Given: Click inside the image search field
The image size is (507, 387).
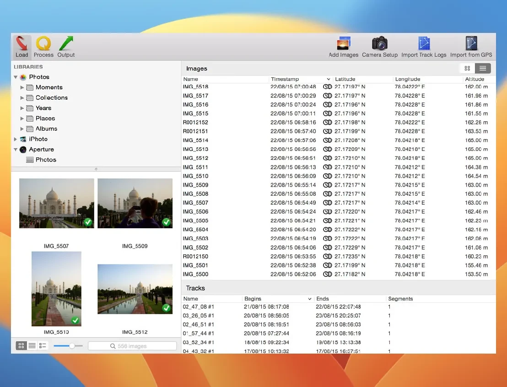Looking at the screenshot, I should coord(132,345).
